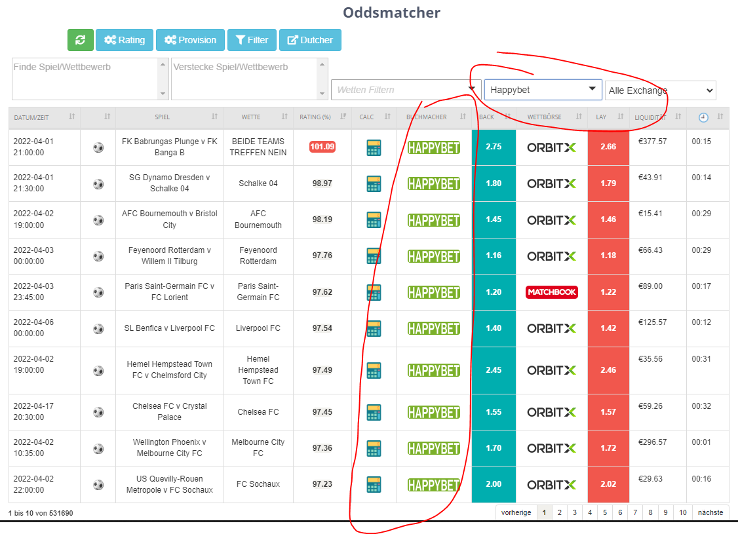Open calculator for Feyenoord v Willem II
This screenshot has width=738, height=534.
click(374, 256)
